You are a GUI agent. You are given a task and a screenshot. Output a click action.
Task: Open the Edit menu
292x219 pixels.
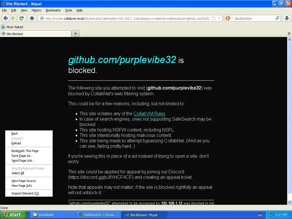pyautogui.click(x=14, y=10)
